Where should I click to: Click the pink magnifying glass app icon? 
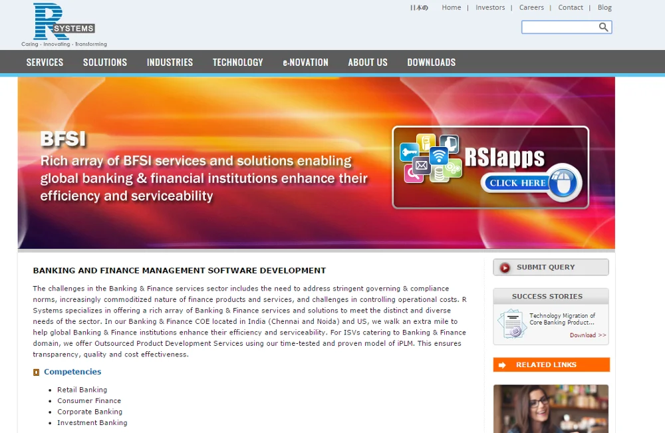pyautogui.click(x=412, y=175)
